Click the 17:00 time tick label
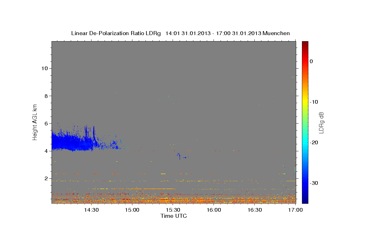The image size is (366, 244). click(x=296, y=210)
